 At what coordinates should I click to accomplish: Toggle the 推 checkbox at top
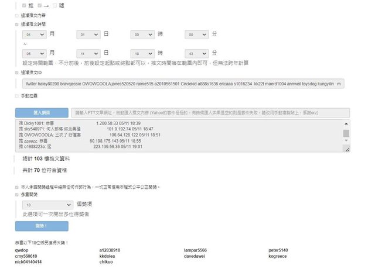[x=24, y=5]
